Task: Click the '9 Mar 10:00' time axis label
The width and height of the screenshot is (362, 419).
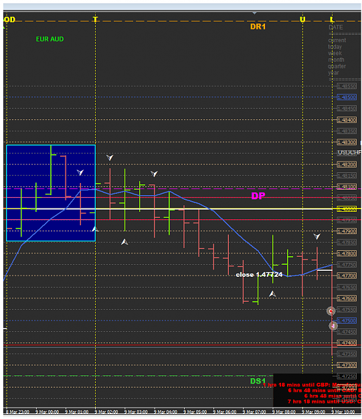Action: pos(343,412)
